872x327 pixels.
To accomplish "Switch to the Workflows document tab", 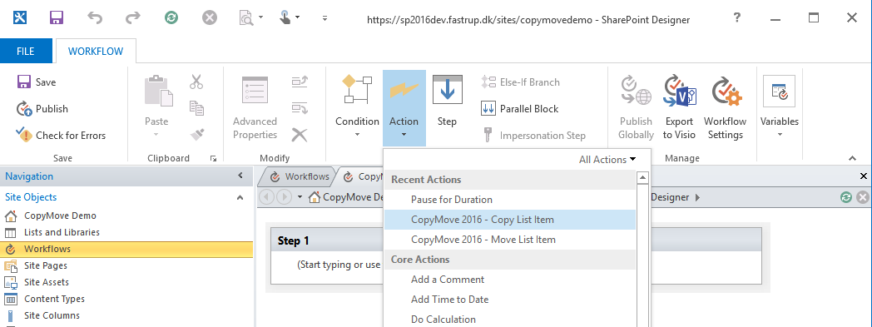I will point(300,177).
